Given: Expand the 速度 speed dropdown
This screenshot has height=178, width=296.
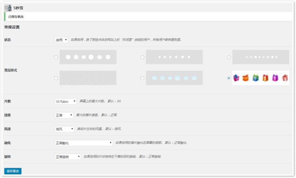Looking at the screenshot, I should click(64, 115).
